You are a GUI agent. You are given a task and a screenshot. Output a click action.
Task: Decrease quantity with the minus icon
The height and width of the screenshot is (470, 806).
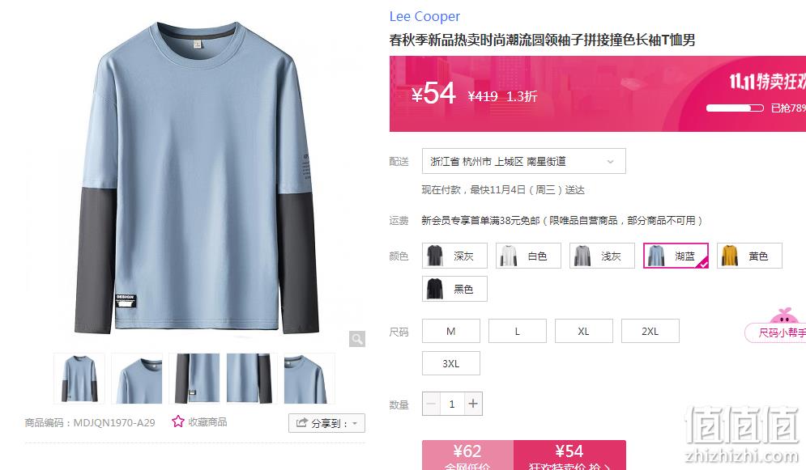click(x=431, y=404)
